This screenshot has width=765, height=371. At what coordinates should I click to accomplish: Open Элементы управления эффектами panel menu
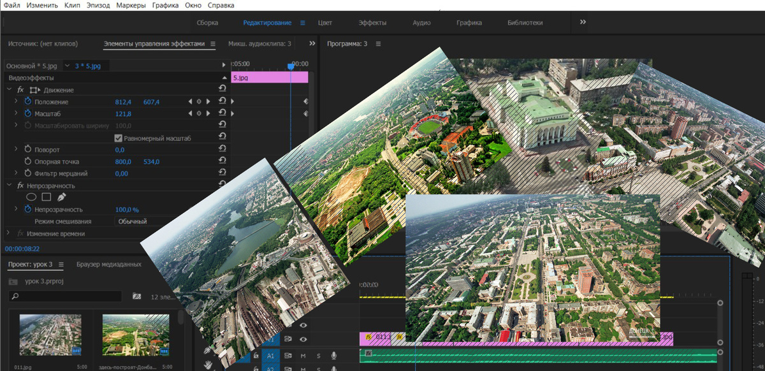click(x=213, y=44)
